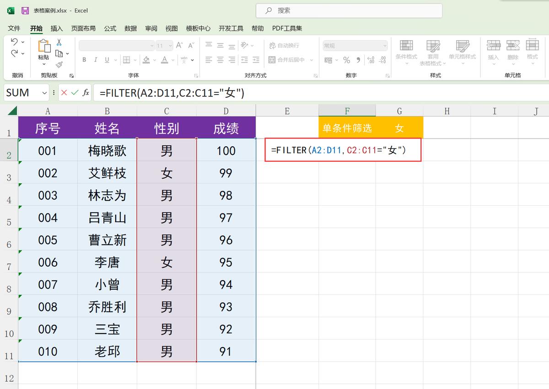Cancel formula entry with the red X
This screenshot has height=389, width=549.
click(x=63, y=93)
